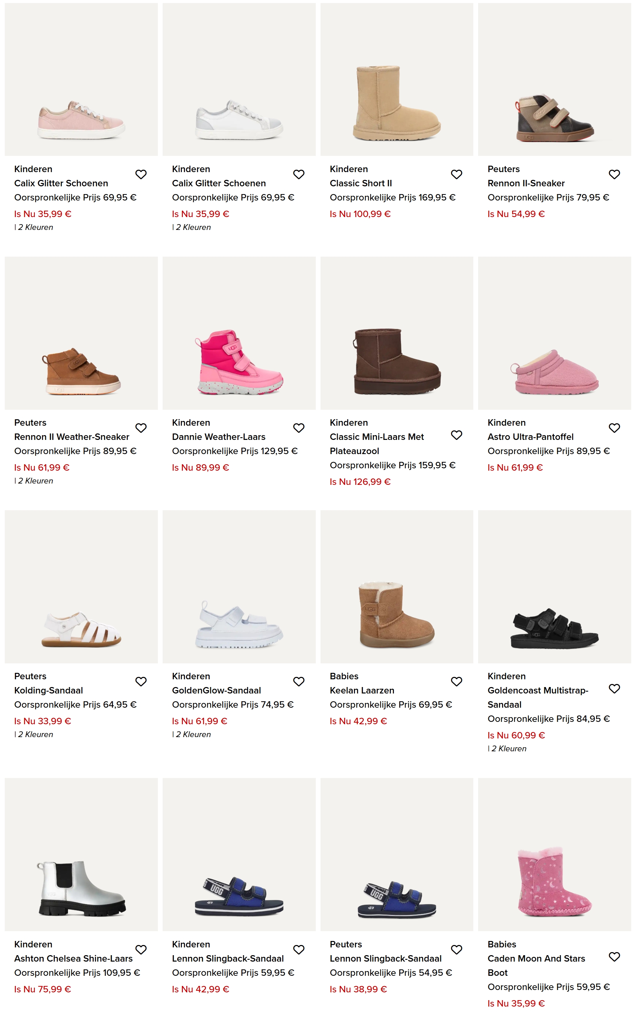Toggle heart for Goldencoast Multistrap-Sandaal
This screenshot has width=638, height=1014.
pos(614,688)
